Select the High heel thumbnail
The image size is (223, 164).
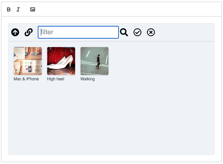tap(61, 61)
